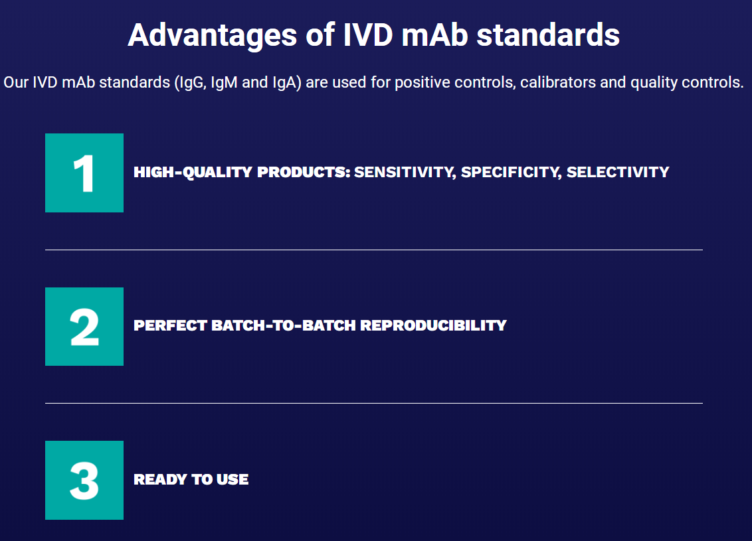Click 'High-quality products:' text
The image size is (752, 541).
click(x=242, y=172)
